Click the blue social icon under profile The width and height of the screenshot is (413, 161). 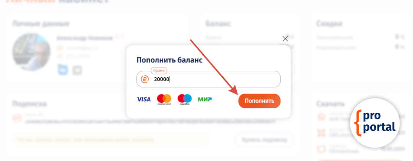[63, 70]
